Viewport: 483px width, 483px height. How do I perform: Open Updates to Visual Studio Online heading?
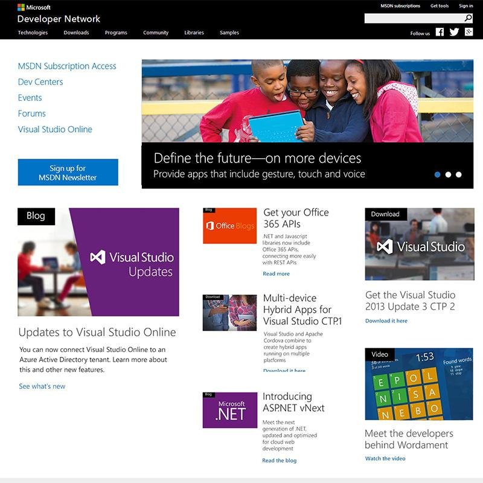tap(97, 332)
